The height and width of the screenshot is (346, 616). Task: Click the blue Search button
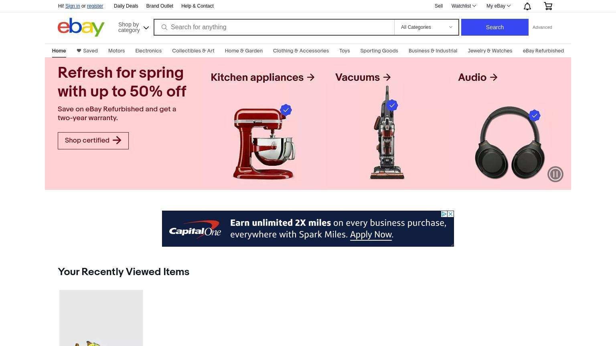pyautogui.click(x=494, y=27)
